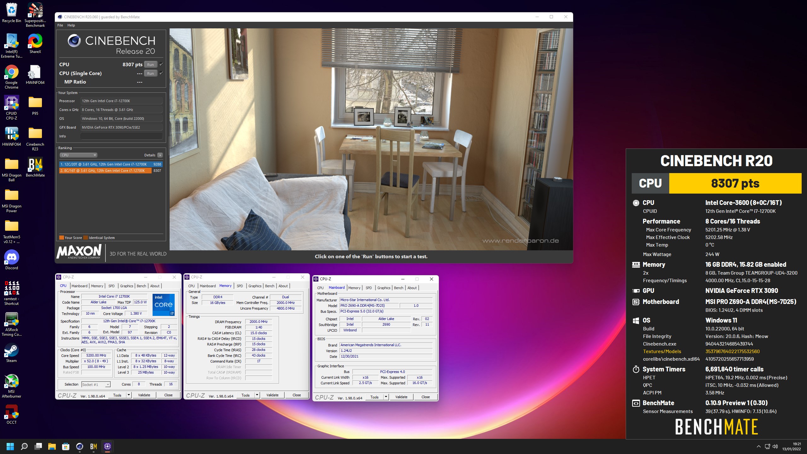The height and width of the screenshot is (454, 807).
Task: Open TestMem5 v0.12 folder
Action: pos(12,231)
